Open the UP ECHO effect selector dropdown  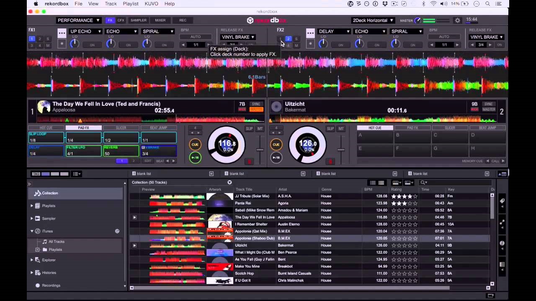(x=85, y=31)
